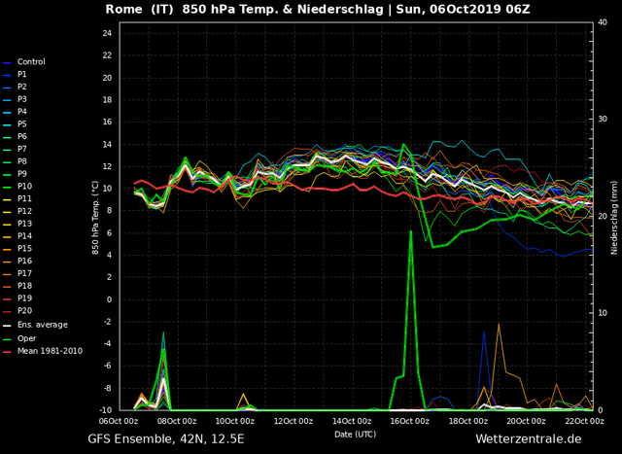
Task: Click the P11 legend label
Action: coord(24,199)
